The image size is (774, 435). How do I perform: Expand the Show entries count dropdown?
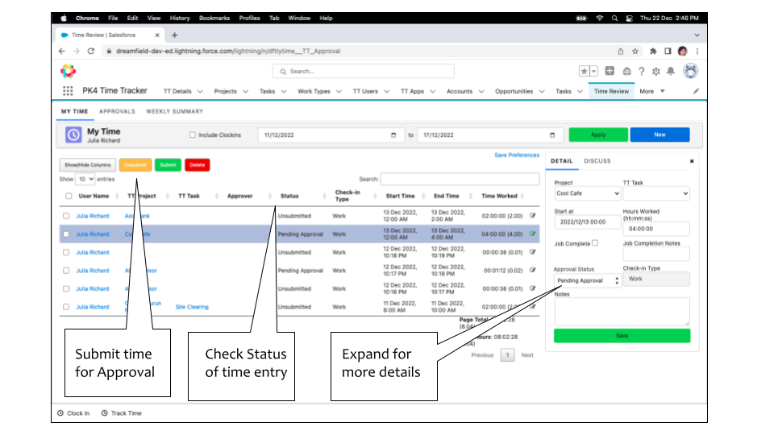[85, 179]
